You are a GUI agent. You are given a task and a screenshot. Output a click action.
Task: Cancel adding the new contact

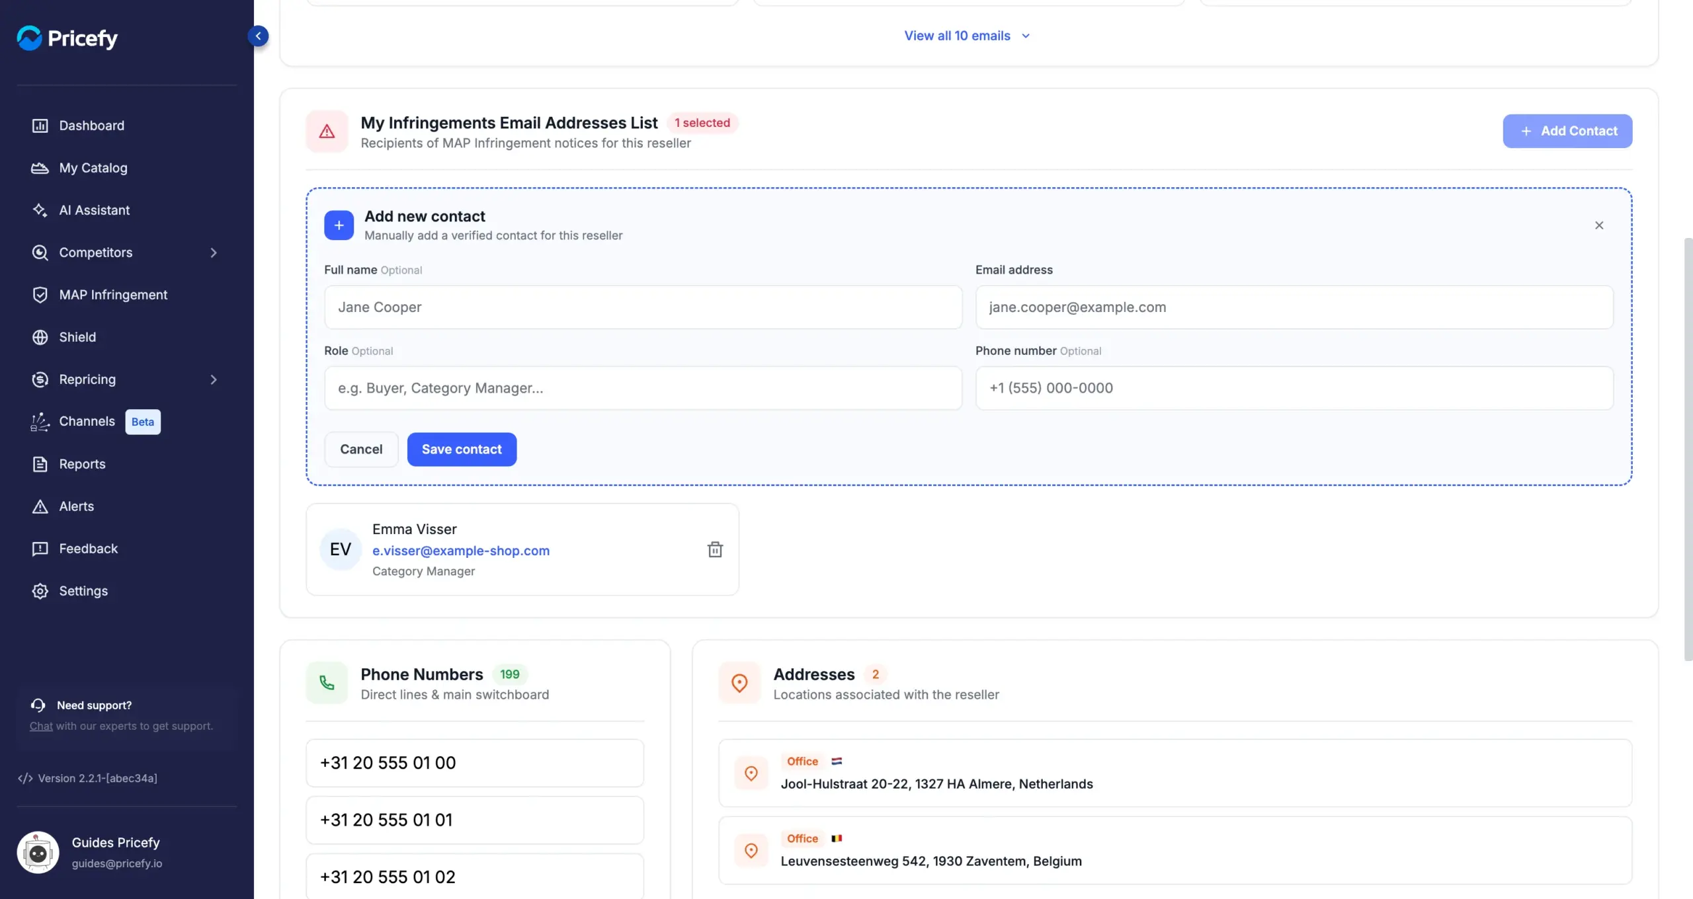click(361, 449)
